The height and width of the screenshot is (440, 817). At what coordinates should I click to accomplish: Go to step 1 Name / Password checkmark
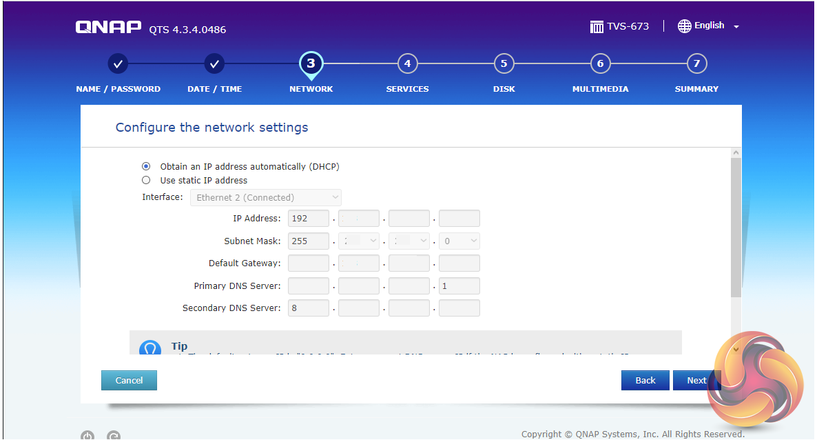tap(118, 64)
